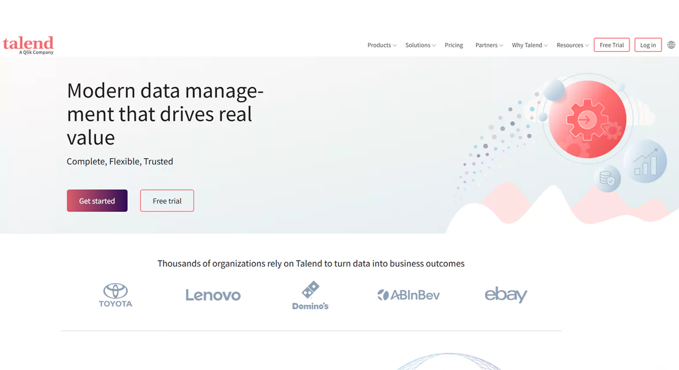Click the eBay logo

[506, 295]
